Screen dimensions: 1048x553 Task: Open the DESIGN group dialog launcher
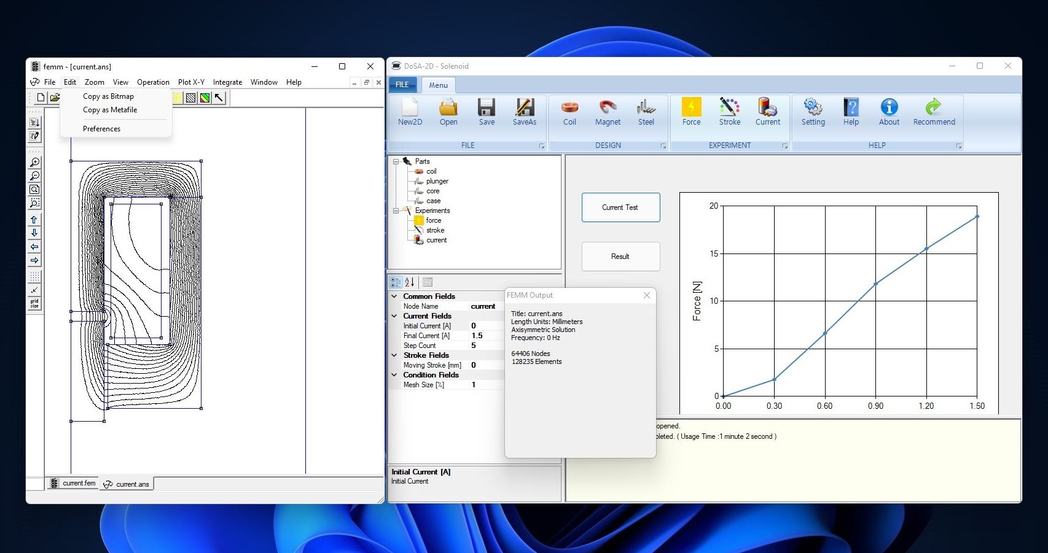click(663, 146)
